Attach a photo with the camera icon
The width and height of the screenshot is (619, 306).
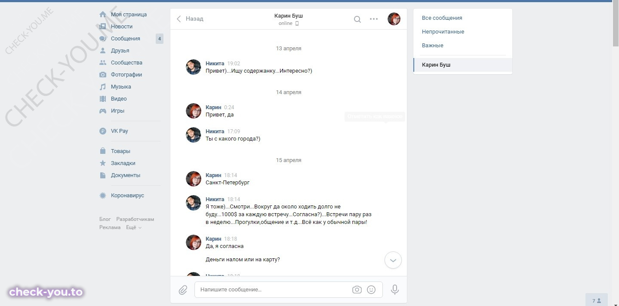coord(357,290)
